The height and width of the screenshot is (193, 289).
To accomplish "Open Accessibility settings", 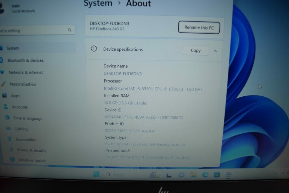I will pyautogui.click(x=26, y=139).
